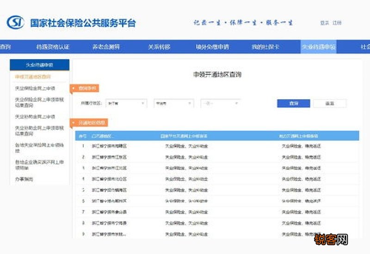Select the highlighted 失业待遇申领 nav tab

click(x=319, y=47)
